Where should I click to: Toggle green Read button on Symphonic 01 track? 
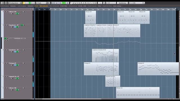pos(22,25)
